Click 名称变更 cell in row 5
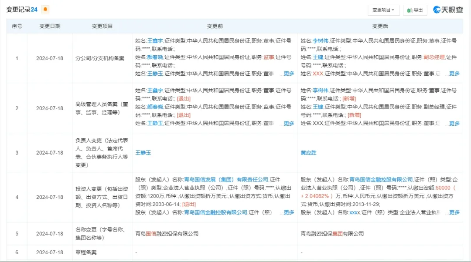This screenshot has height=262, width=471. click(x=102, y=234)
